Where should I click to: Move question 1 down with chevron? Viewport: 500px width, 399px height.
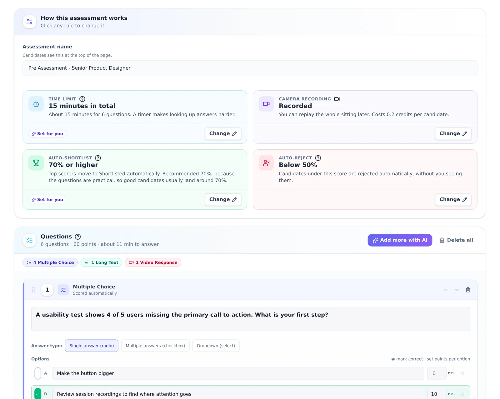pos(457,290)
